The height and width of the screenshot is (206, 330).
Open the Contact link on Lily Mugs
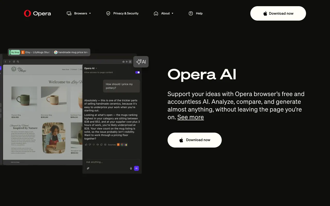click(x=74, y=70)
